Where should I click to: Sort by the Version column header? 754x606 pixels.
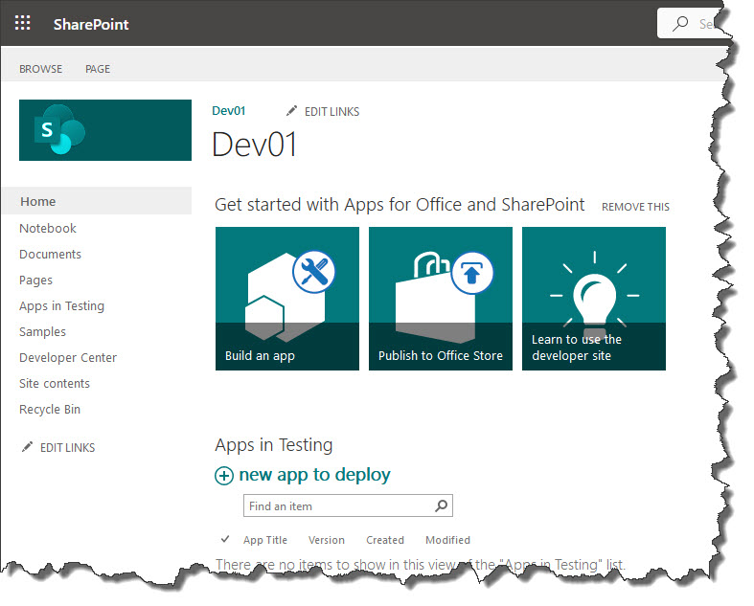(x=327, y=540)
